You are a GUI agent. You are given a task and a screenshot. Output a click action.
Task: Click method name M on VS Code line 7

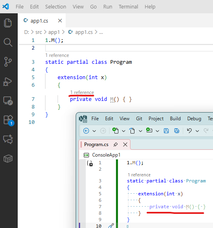112,99
